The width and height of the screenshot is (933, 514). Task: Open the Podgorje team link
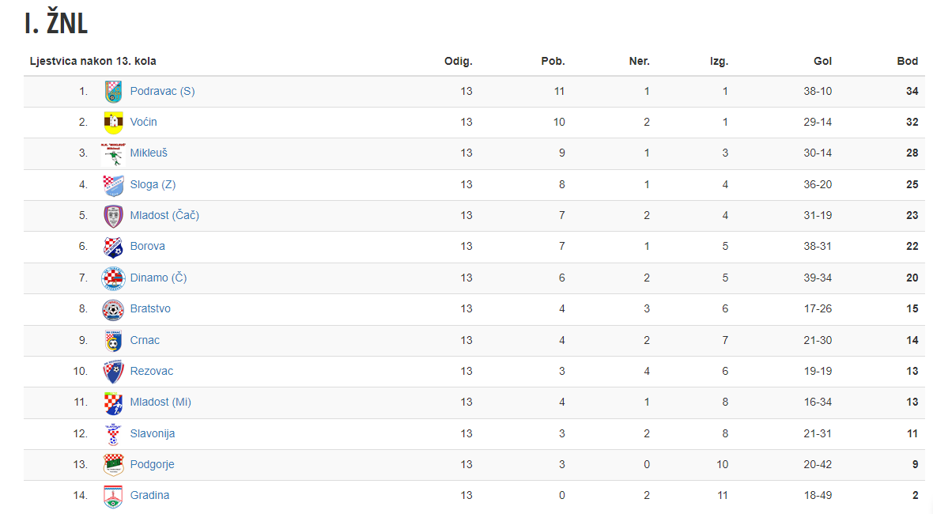click(153, 465)
